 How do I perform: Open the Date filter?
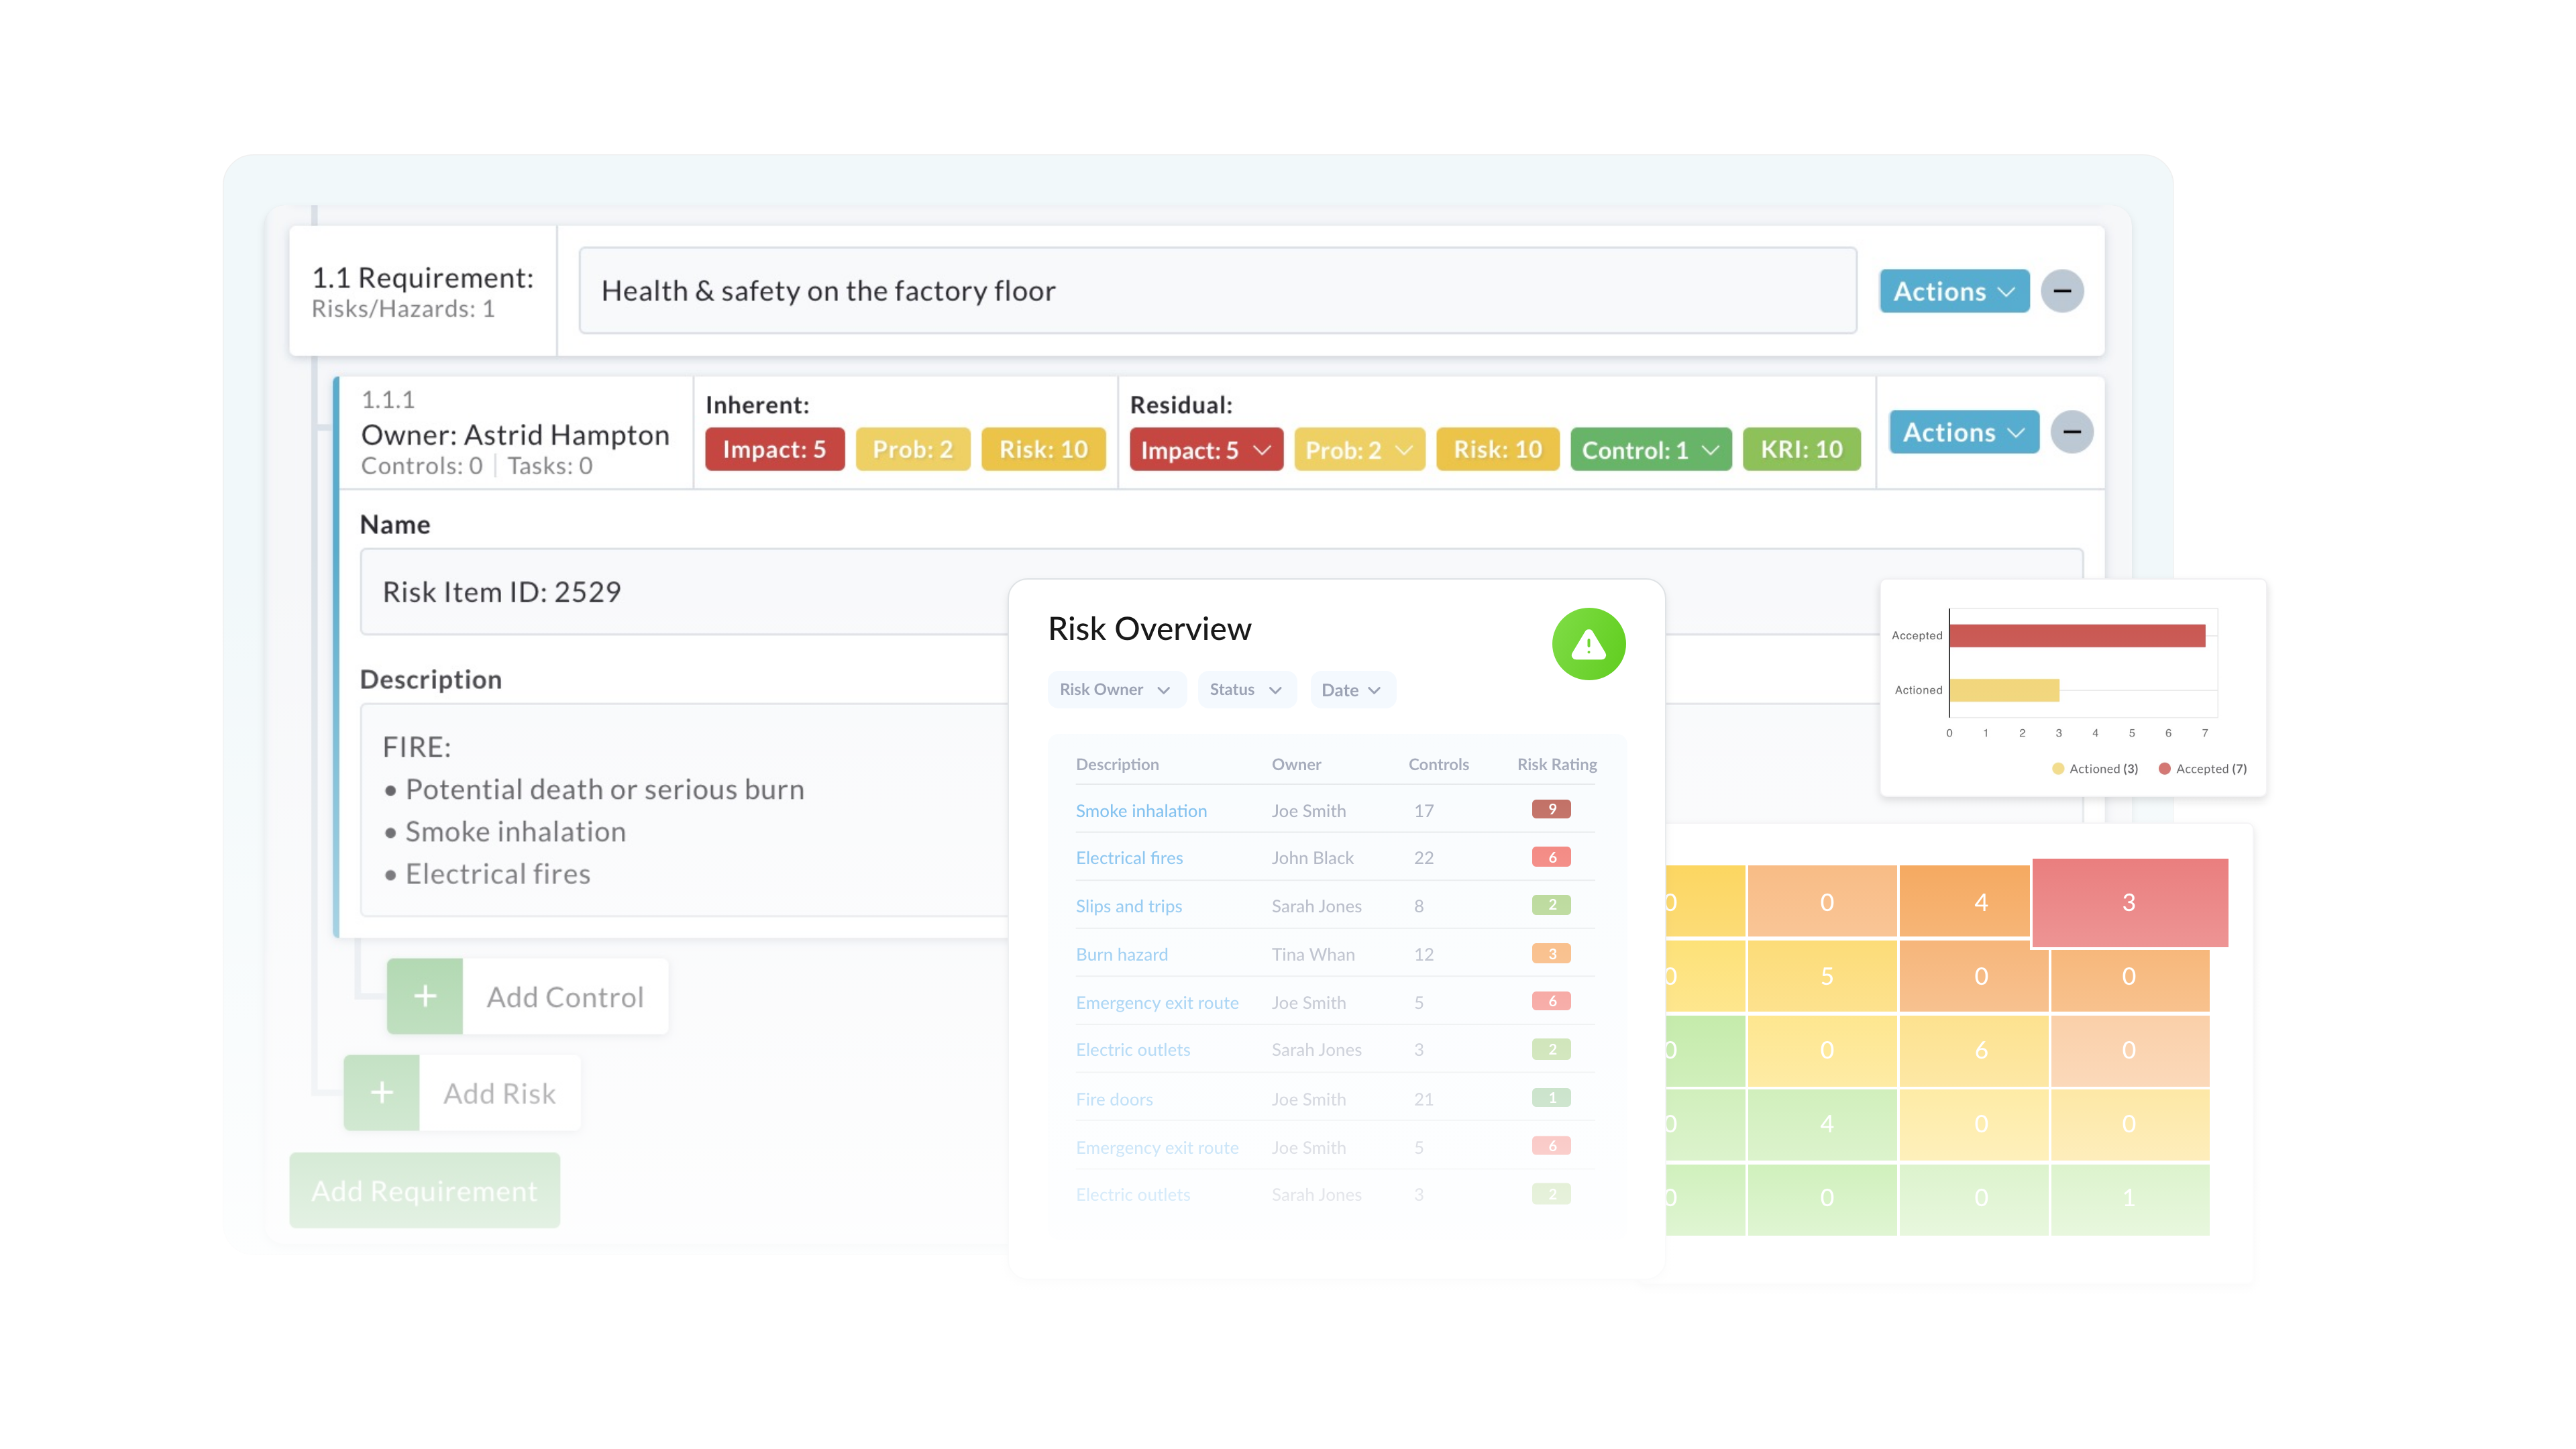click(1352, 690)
